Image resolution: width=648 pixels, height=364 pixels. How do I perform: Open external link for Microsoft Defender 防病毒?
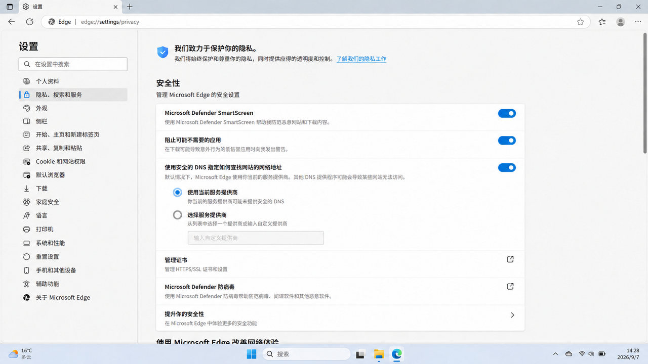[x=510, y=287]
